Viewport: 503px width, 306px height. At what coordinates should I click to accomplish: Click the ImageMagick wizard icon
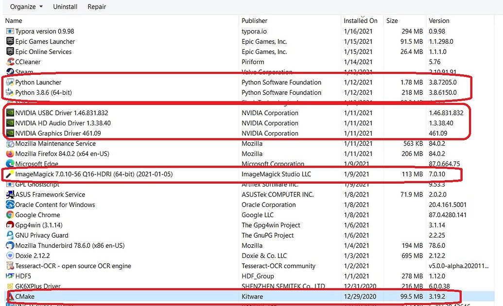point(10,174)
